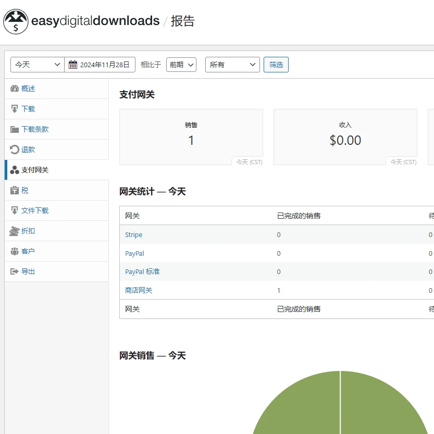Follow the PayPal 标准 gateway link
434x434 pixels.
142,271
